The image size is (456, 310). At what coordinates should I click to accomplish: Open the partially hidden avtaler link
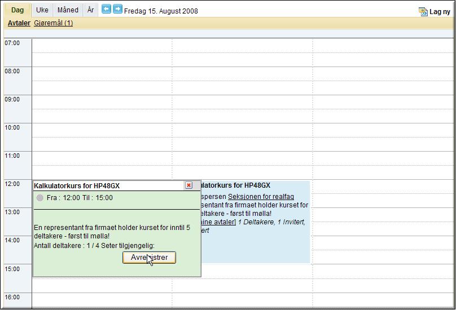pyautogui.click(x=218, y=222)
